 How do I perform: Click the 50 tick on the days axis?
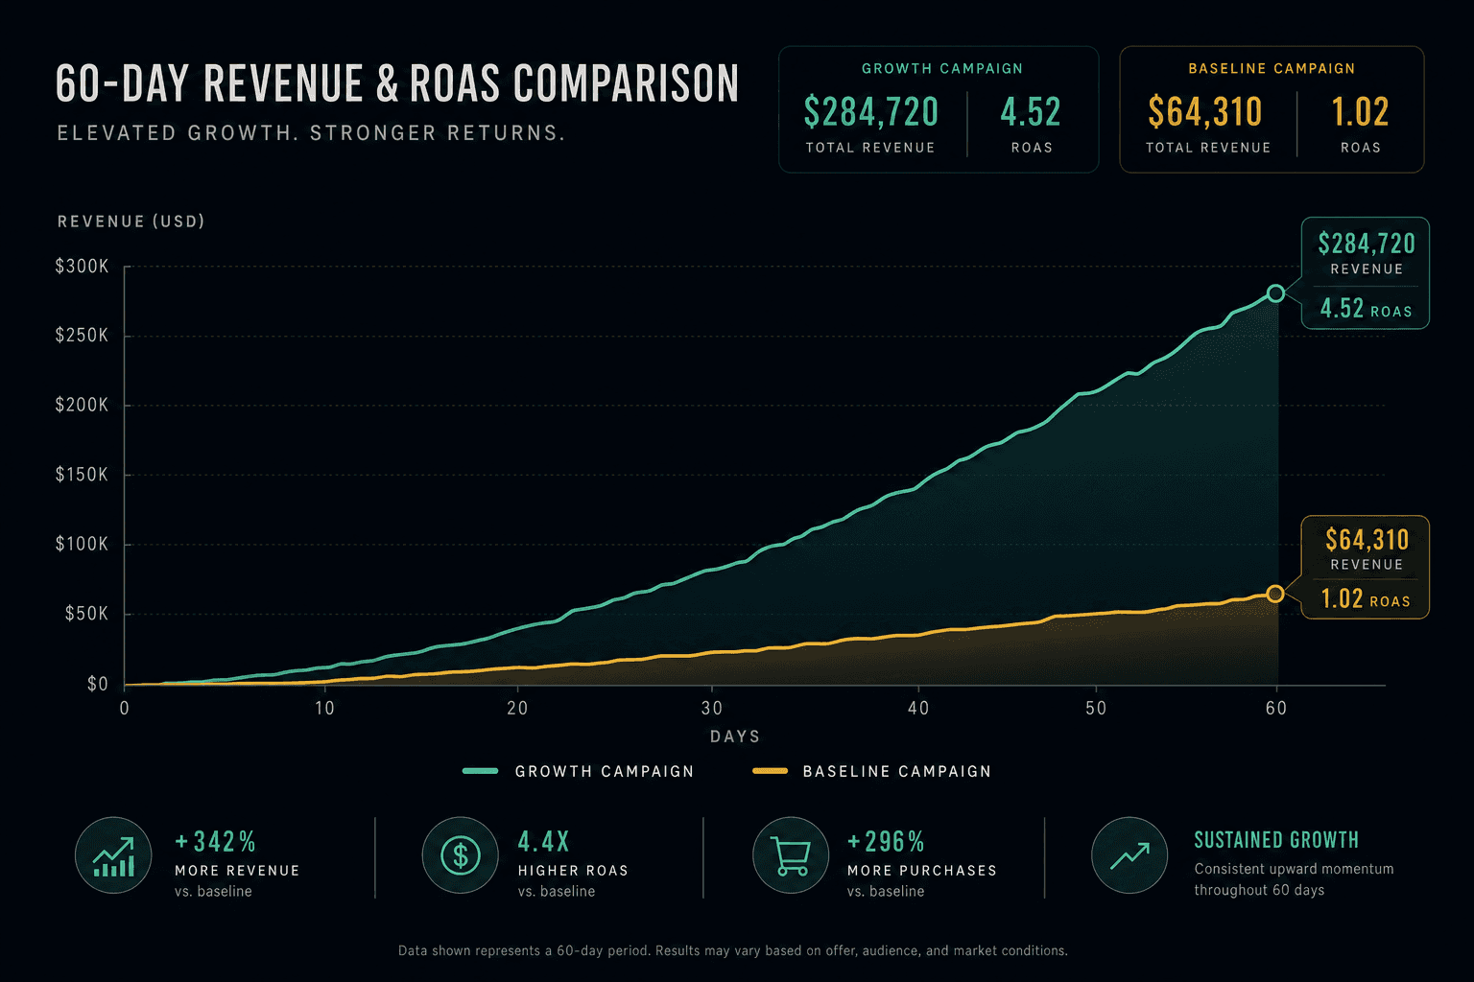(x=1096, y=709)
